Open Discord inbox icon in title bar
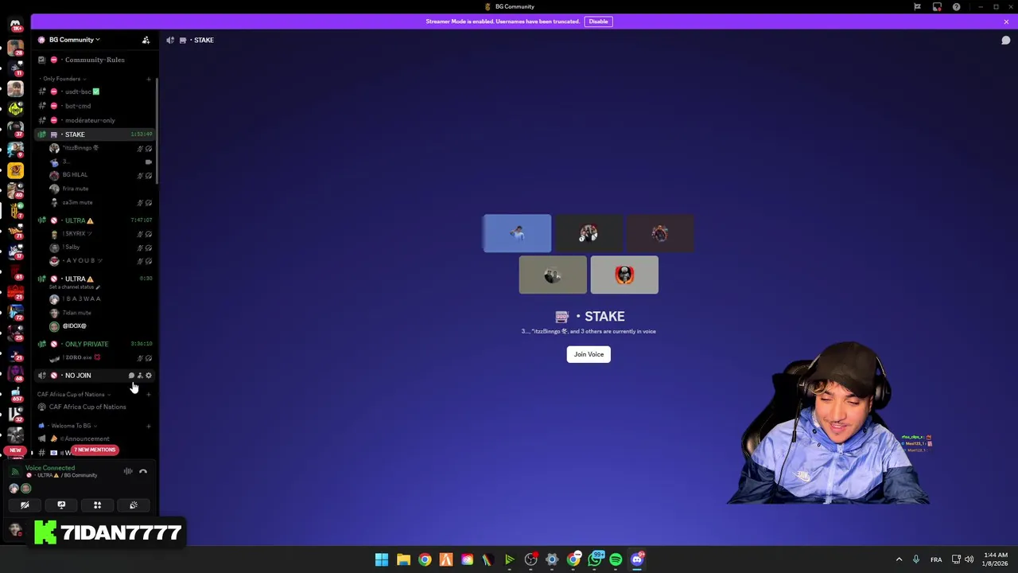This screenshot has width=1018, height=573. pyautogui.click(x=937, y=6)
